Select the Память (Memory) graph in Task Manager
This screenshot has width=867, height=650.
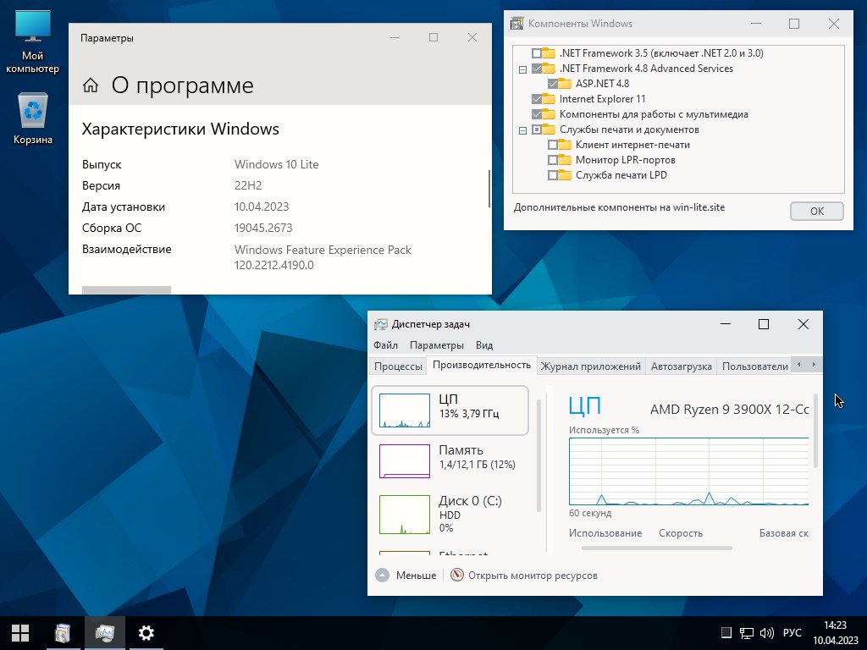coord(450,459)
